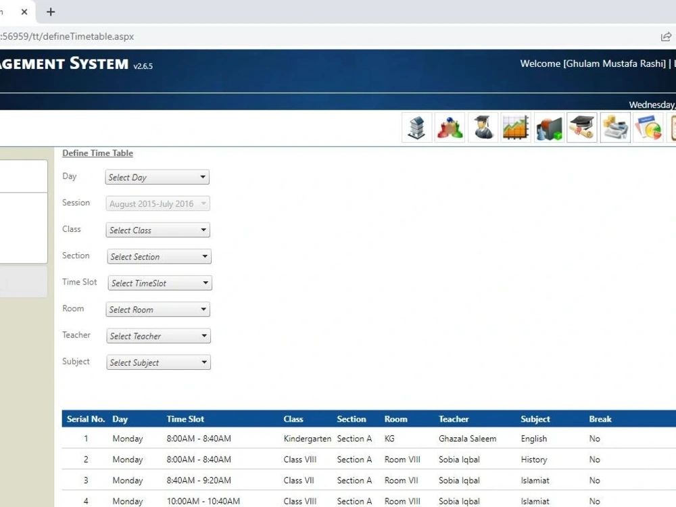
Task: Click Welcome Ghulam Mustafa Rashi text
Action: tap(593, 64)
